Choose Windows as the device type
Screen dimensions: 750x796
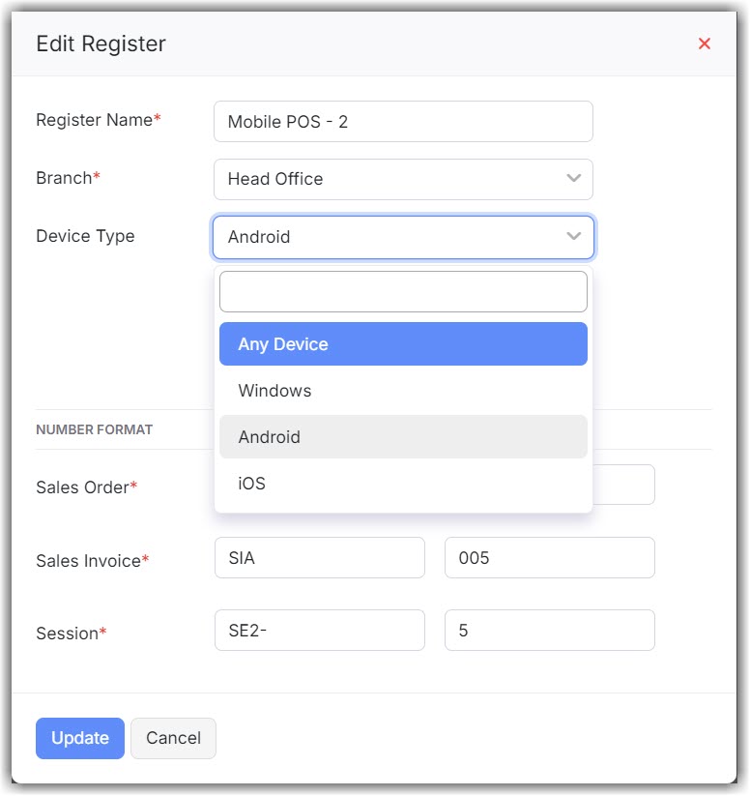coord(403,391)
